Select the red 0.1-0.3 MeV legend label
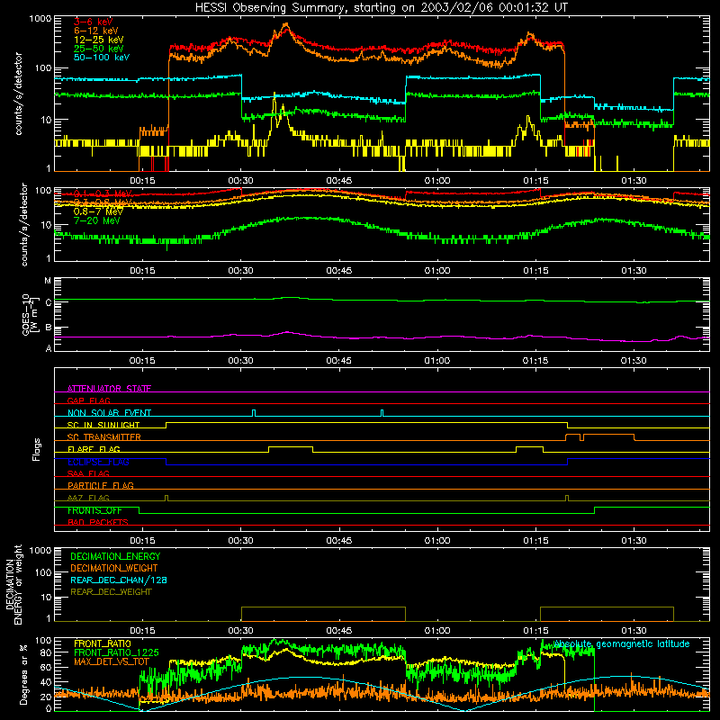 pyautogui.click(x=103, y=193)
